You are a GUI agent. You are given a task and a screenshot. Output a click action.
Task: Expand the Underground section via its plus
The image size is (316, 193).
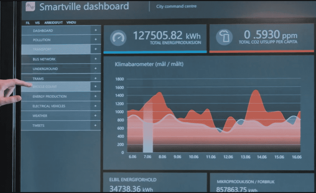click(x=96, y=69)
